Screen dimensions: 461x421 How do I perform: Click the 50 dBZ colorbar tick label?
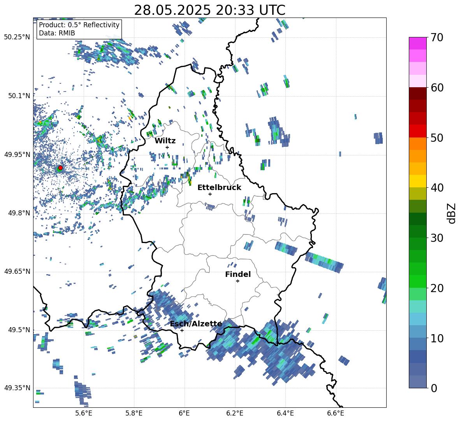(x=437, y=138)
